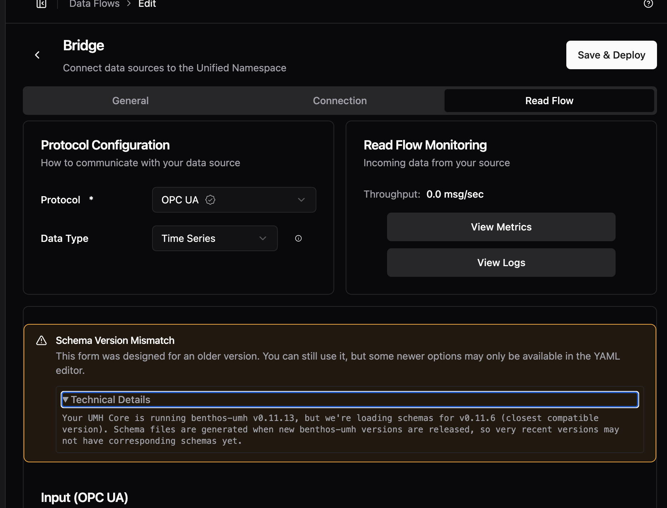Click the Read Flow Monitoring heading
Screen dimensions: 667x508
425,145
